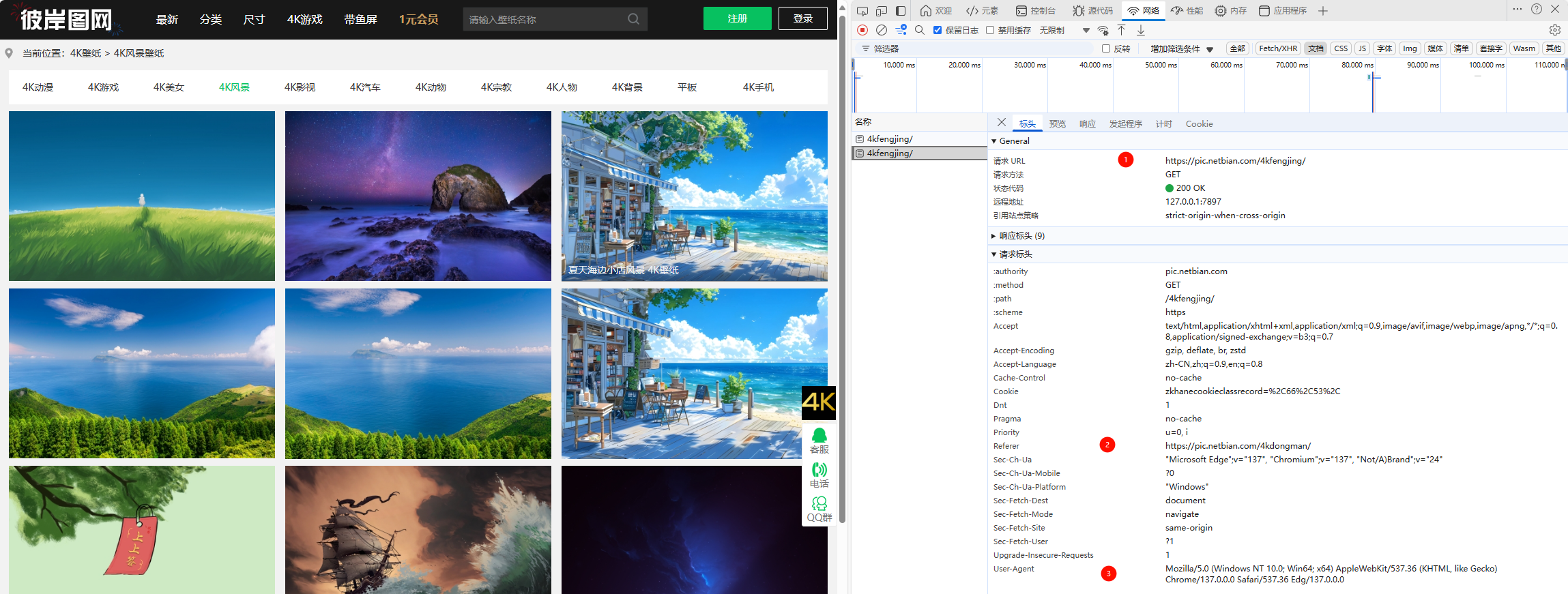Switch to the 控制台 console tab
This screenshot has width=1568, height=594.
coord(1036,11)
